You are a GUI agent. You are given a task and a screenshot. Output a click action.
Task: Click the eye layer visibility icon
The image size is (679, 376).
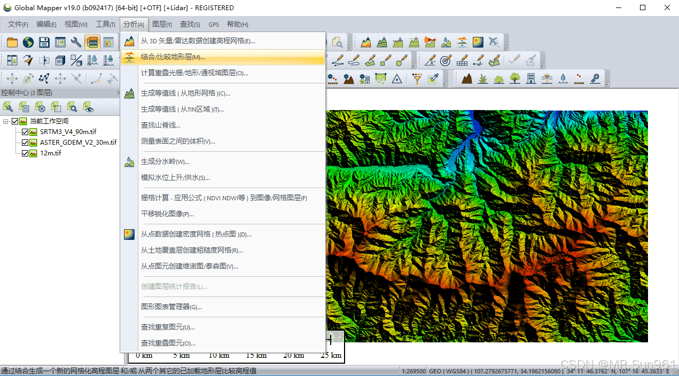tap(88, 107)
